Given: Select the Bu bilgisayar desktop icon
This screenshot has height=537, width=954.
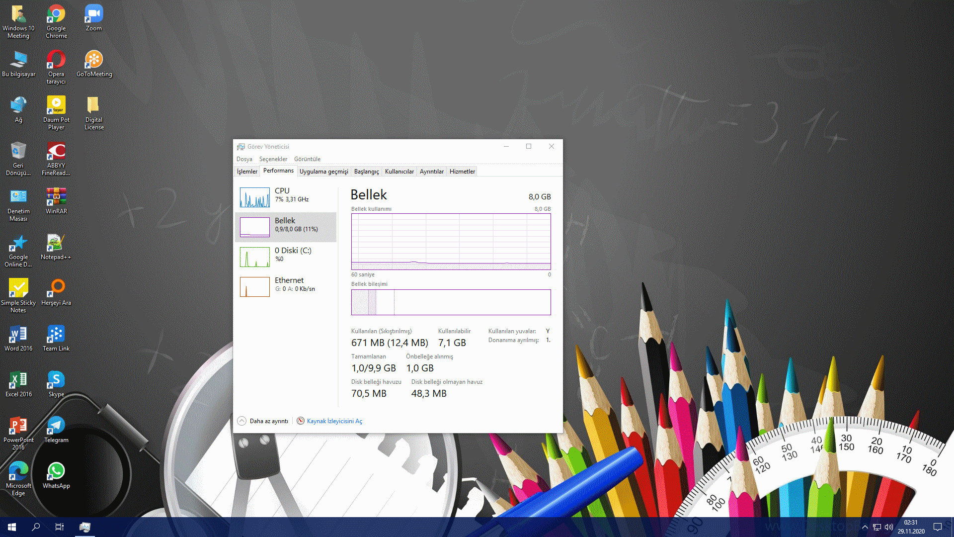Looking at the screenshot, I should (x=18, y=64).
